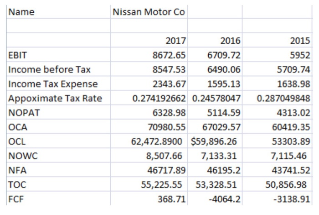Select NOPAT value 6328.98
The width and height of the screenshot is (319, 215).
(149, 112)
